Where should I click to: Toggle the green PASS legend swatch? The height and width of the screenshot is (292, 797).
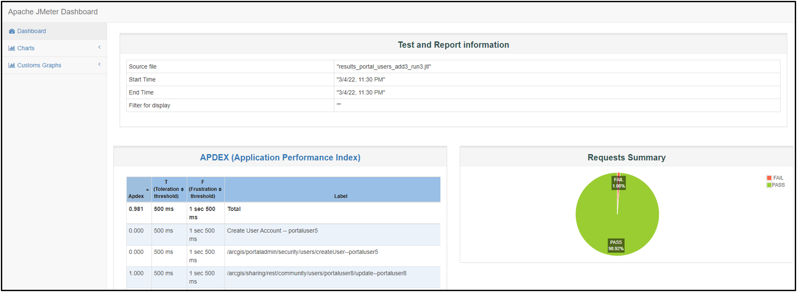coord(769,185)
